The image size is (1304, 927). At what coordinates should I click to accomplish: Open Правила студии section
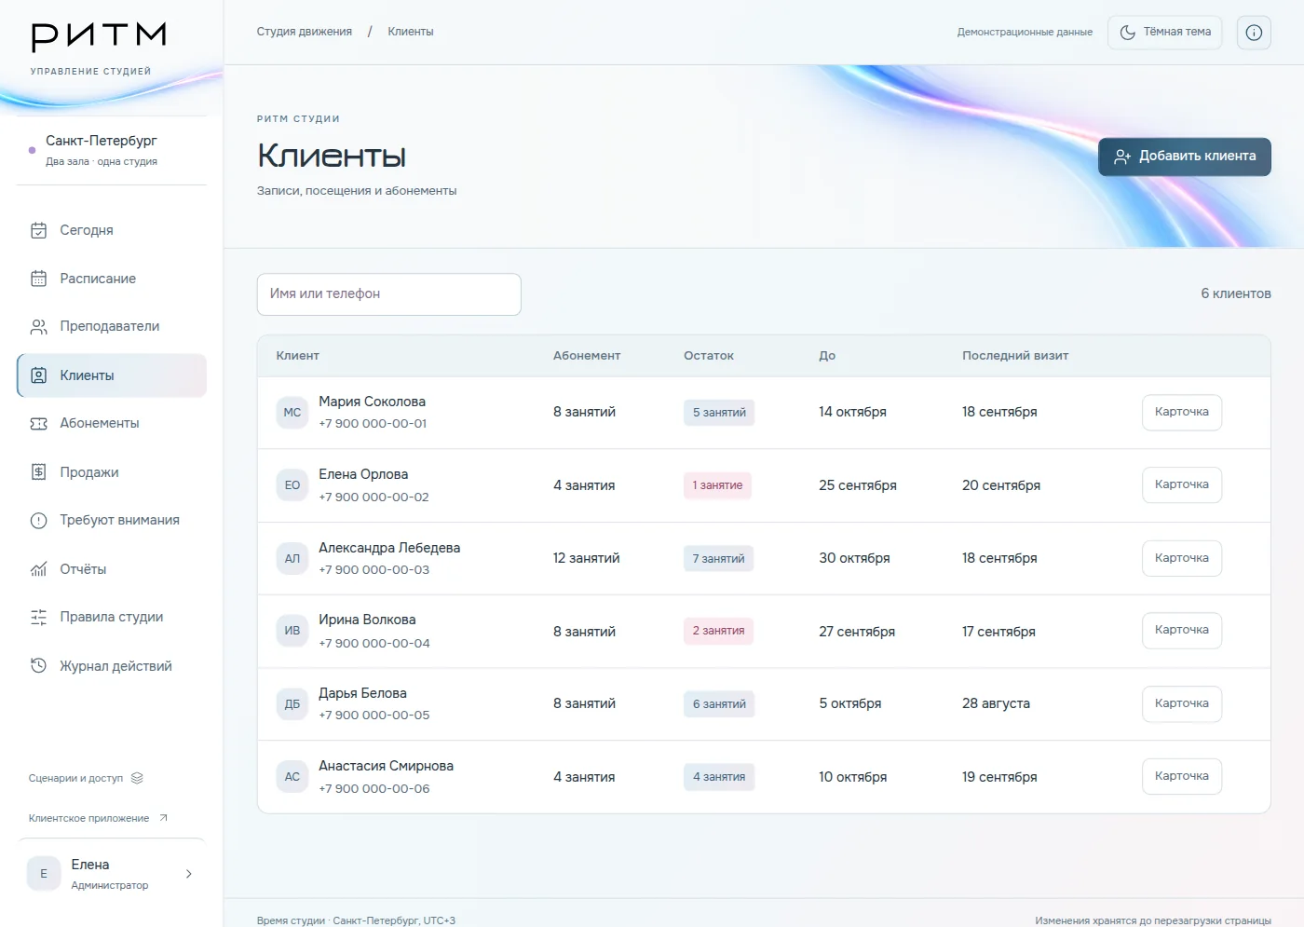[111, 618]
